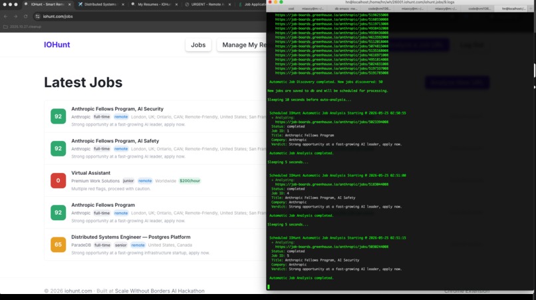
Task: Click terminal line 'Job ID: 4'
Action: 280,194
